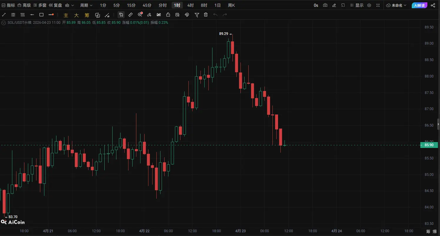Click the candlestick pattern icon in drawing toolbar
This screenshot has width=440, height=236.
point(159,15)
